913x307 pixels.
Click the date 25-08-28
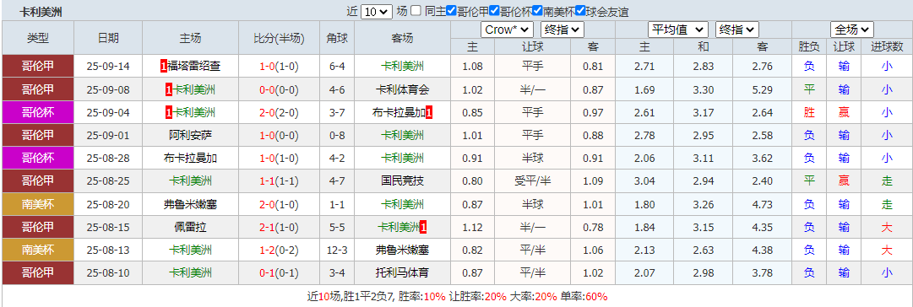108,159
